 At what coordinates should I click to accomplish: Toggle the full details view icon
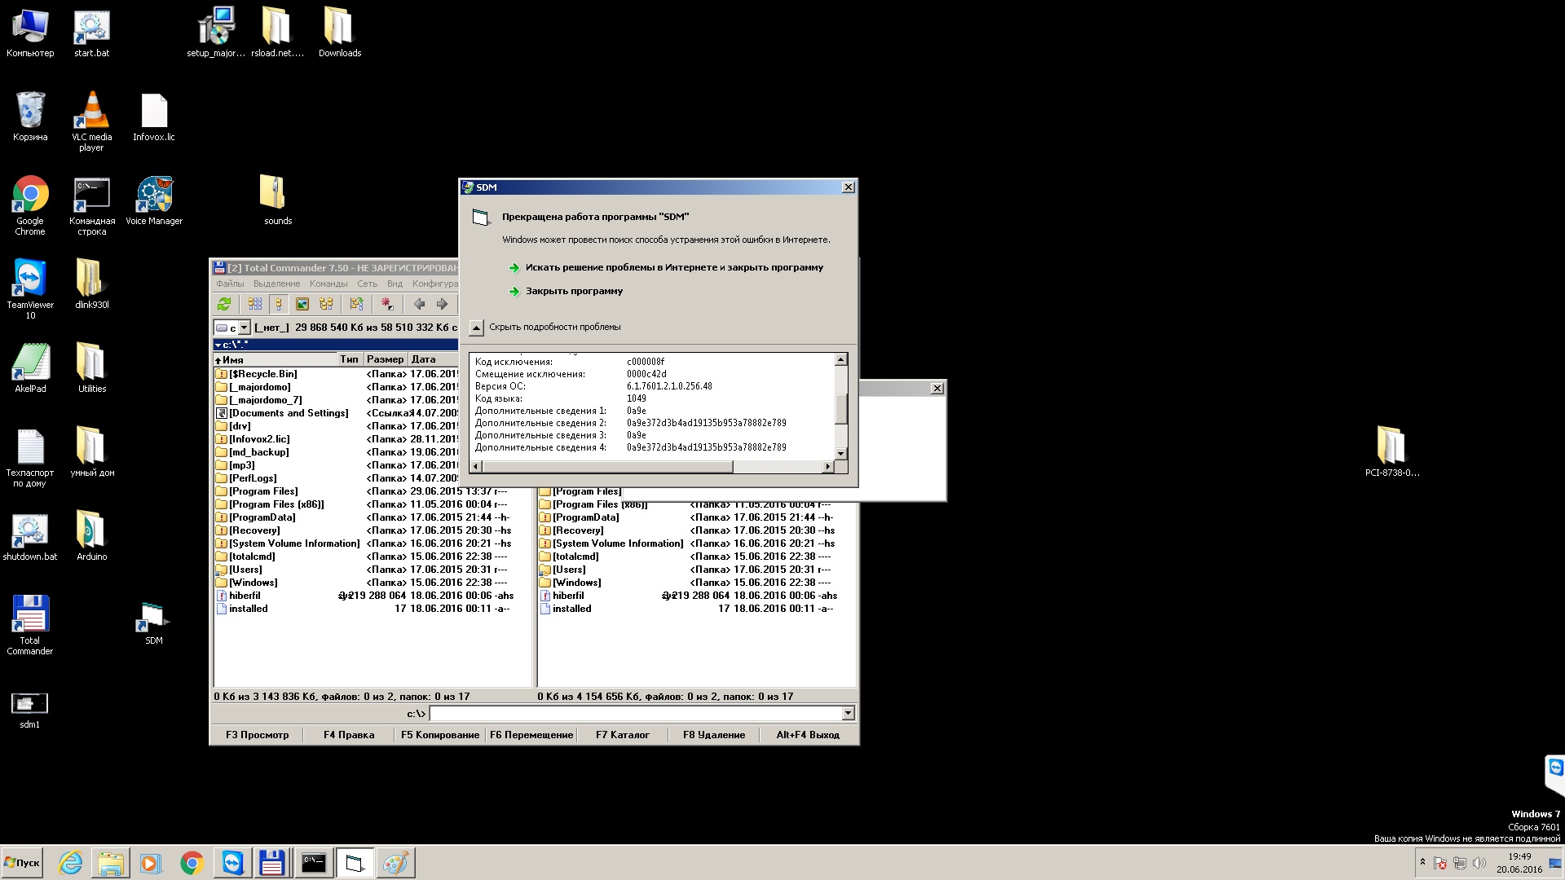coord(279,304)
